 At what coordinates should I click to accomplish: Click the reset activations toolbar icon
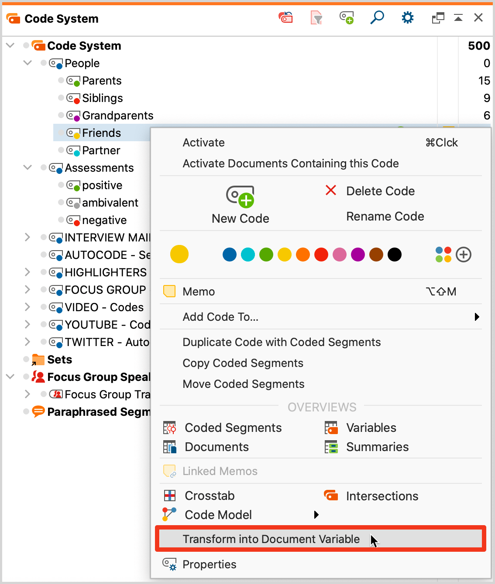tap(285, 18)
